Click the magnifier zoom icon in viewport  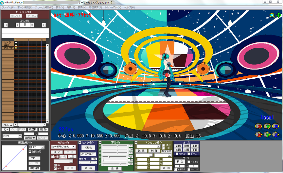pyautogui.click(x=272, y=15)
